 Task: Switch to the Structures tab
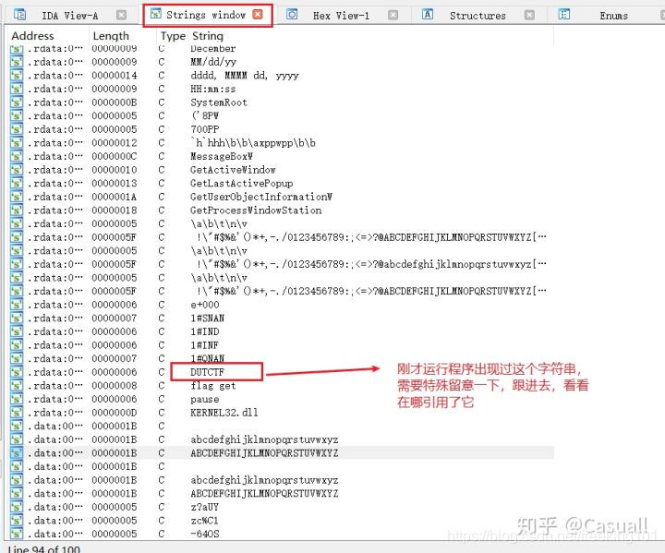coord(478,16)
